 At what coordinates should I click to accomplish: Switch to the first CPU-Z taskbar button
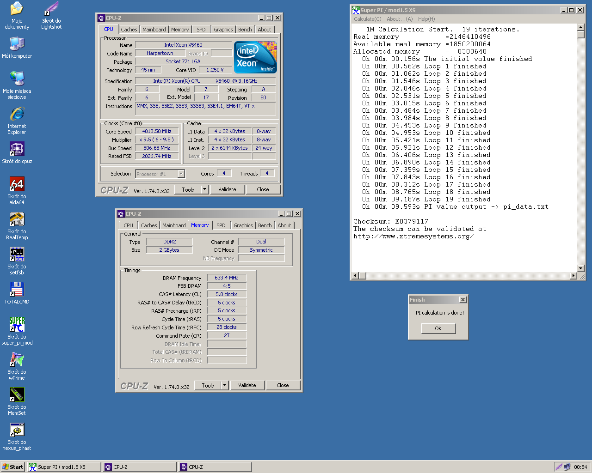point(139,467)
